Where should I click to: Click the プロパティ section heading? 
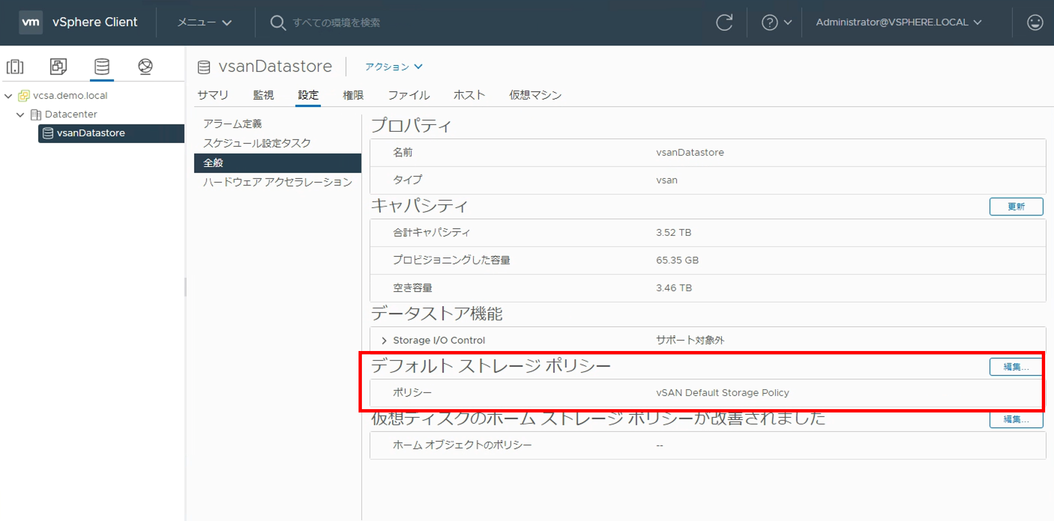pyautogui.click(x=411, y=126)
